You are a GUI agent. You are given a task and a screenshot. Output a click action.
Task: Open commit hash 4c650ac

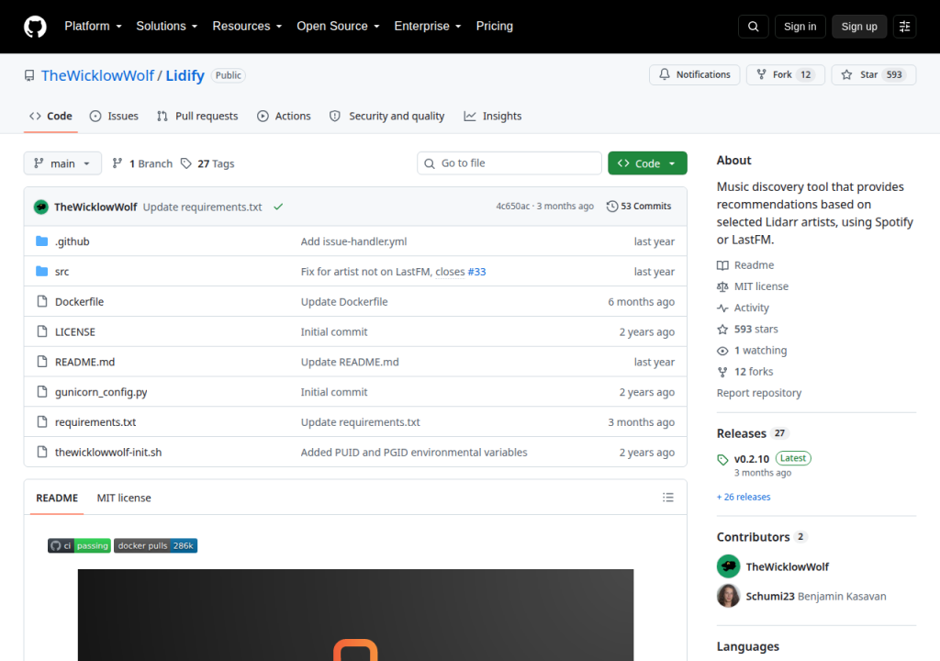tap(512, 206)
